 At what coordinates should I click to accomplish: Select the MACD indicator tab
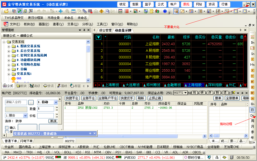[x=18, y=152]
